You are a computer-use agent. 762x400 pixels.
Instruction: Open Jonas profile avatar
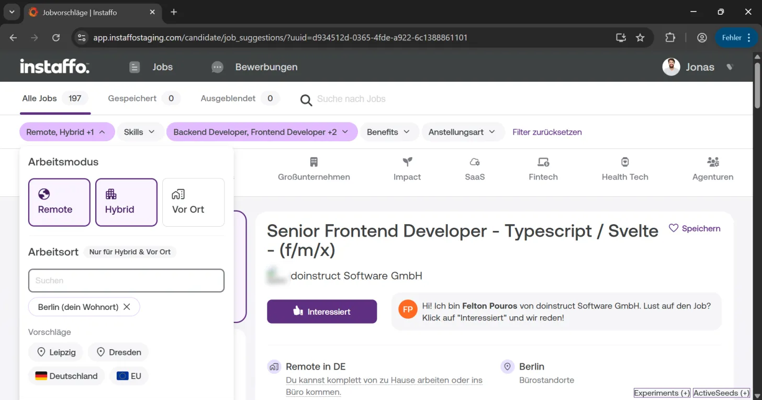point(671,67)
